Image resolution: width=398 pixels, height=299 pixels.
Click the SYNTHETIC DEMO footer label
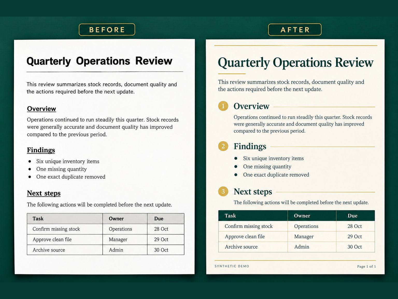[232, 266]
